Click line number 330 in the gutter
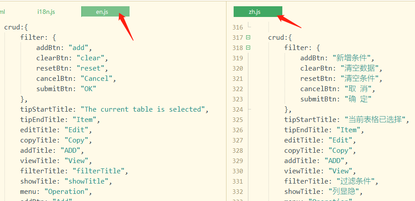 [238, 171]
